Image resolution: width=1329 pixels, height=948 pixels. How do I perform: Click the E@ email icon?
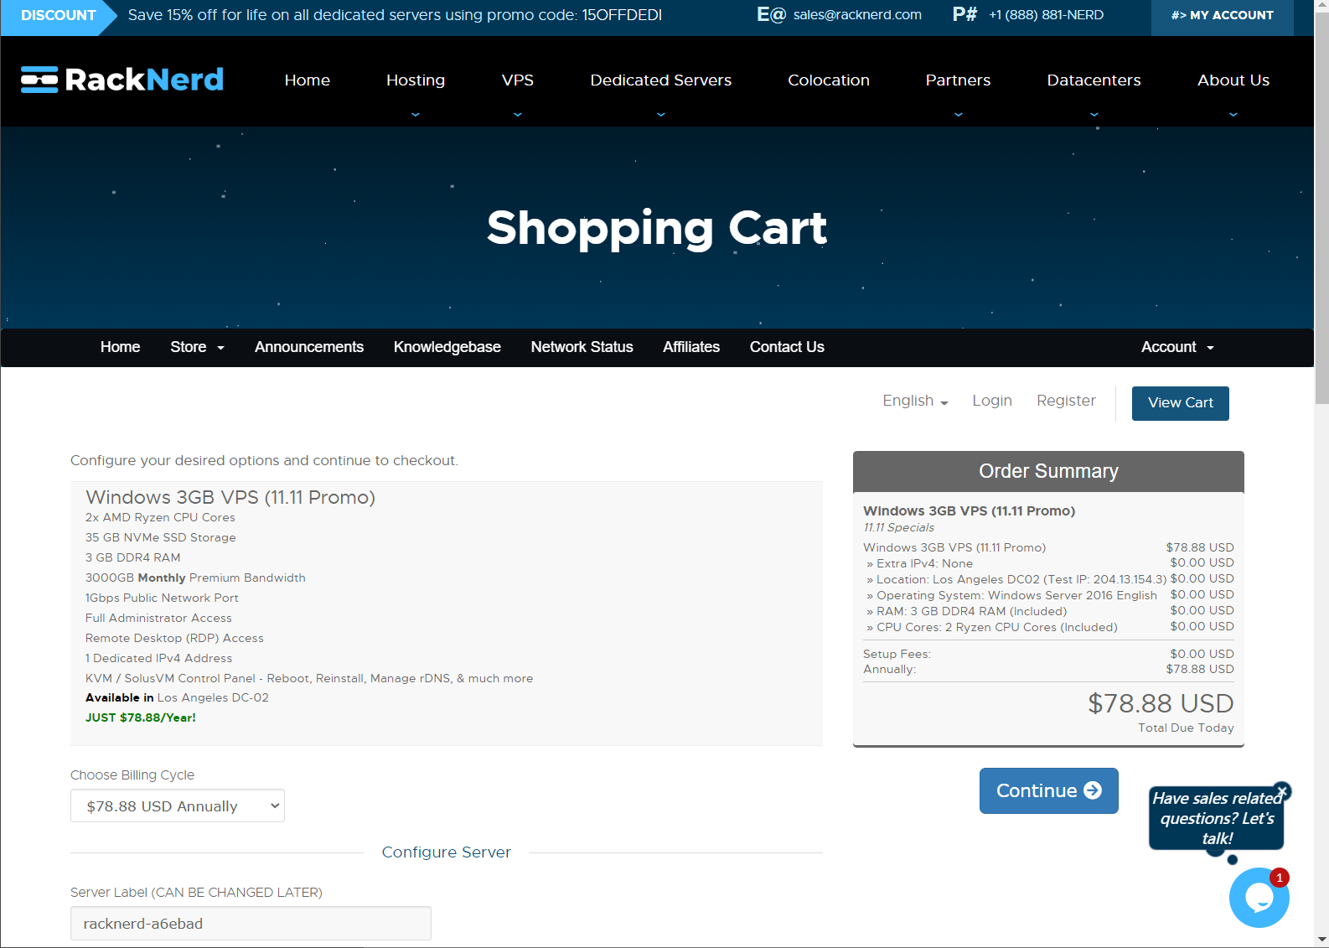click(x=771, y=15)
